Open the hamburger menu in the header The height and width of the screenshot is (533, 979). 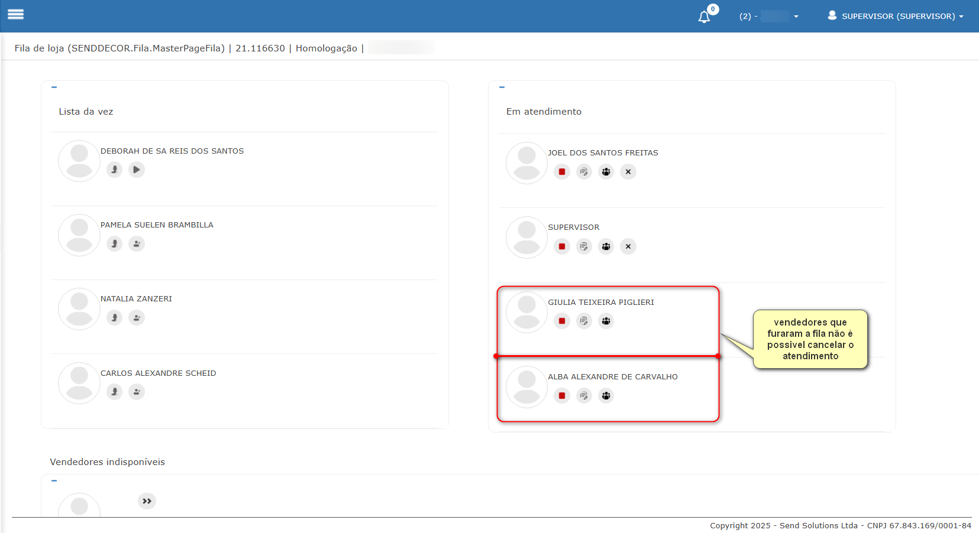[15, 14]
